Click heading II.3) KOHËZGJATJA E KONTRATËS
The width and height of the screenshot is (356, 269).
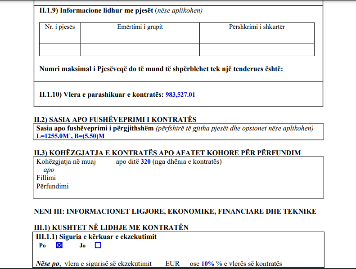point(167,152)
